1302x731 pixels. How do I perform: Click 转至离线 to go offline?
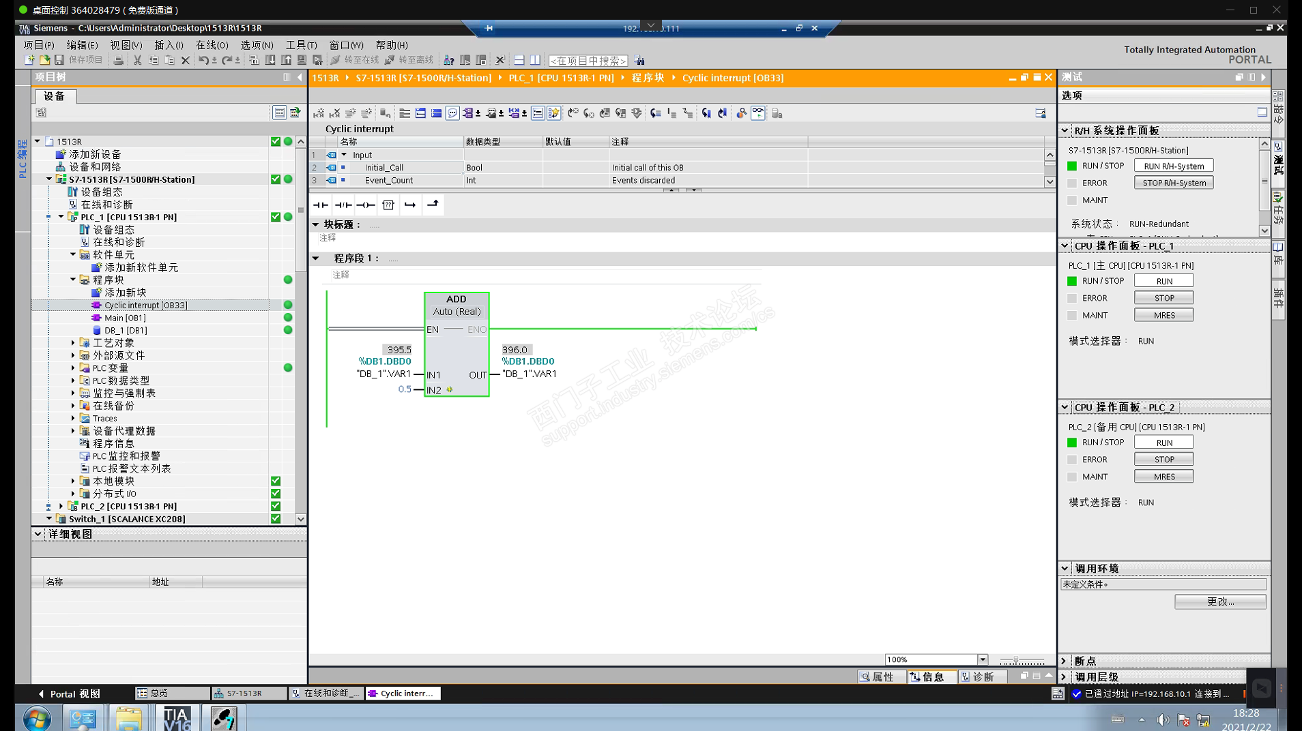coord(409,60)
